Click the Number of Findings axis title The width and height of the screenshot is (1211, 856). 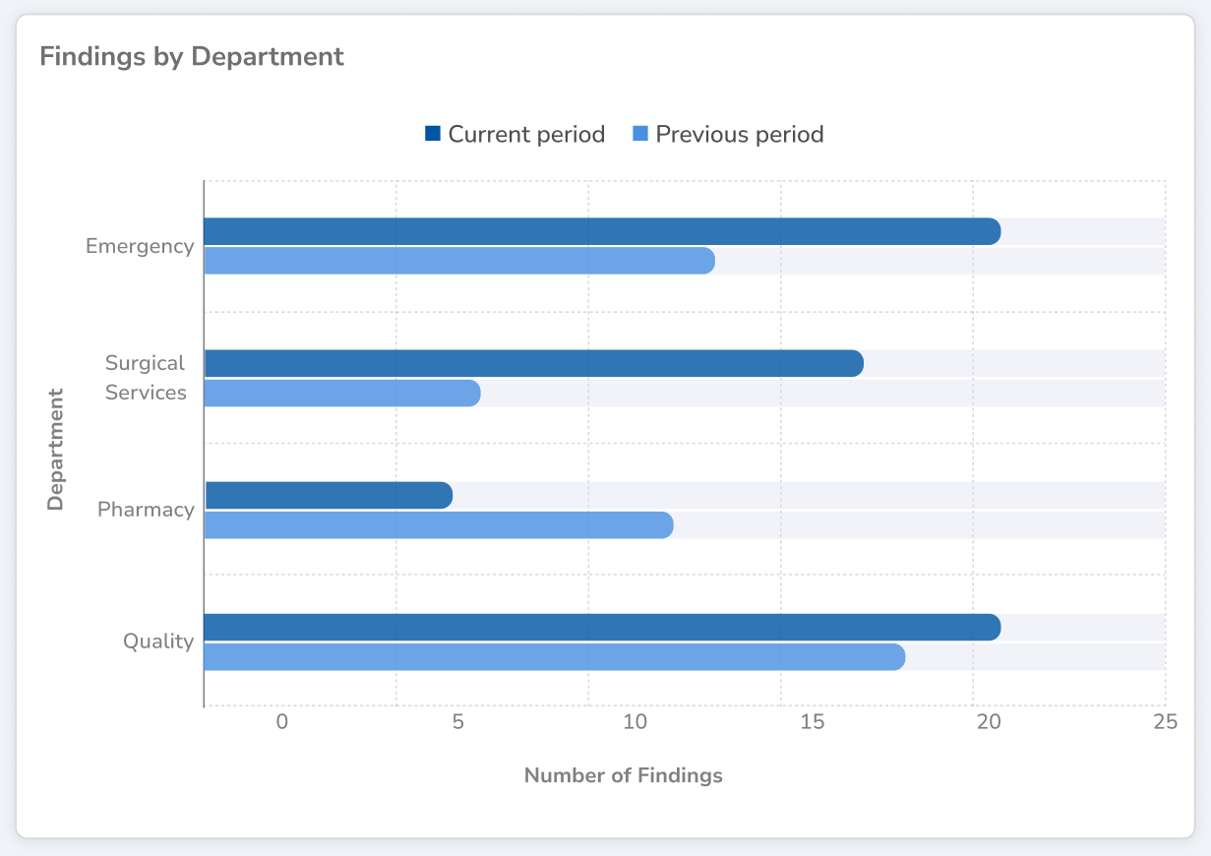tap(624, 775)
